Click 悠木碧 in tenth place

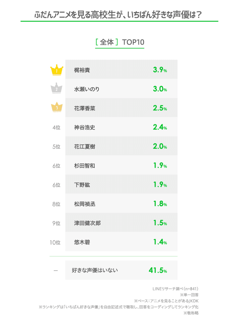[x=82, y=242]
